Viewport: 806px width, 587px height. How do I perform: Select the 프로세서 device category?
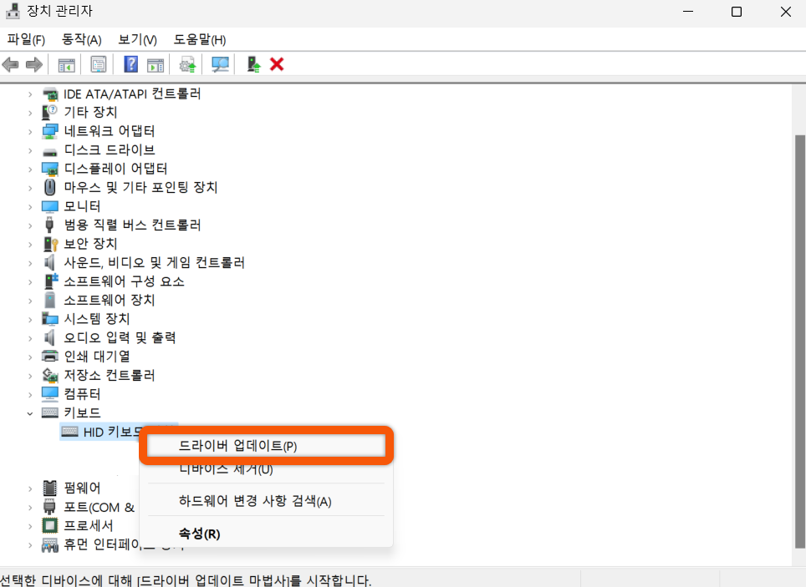coord(91,525)
